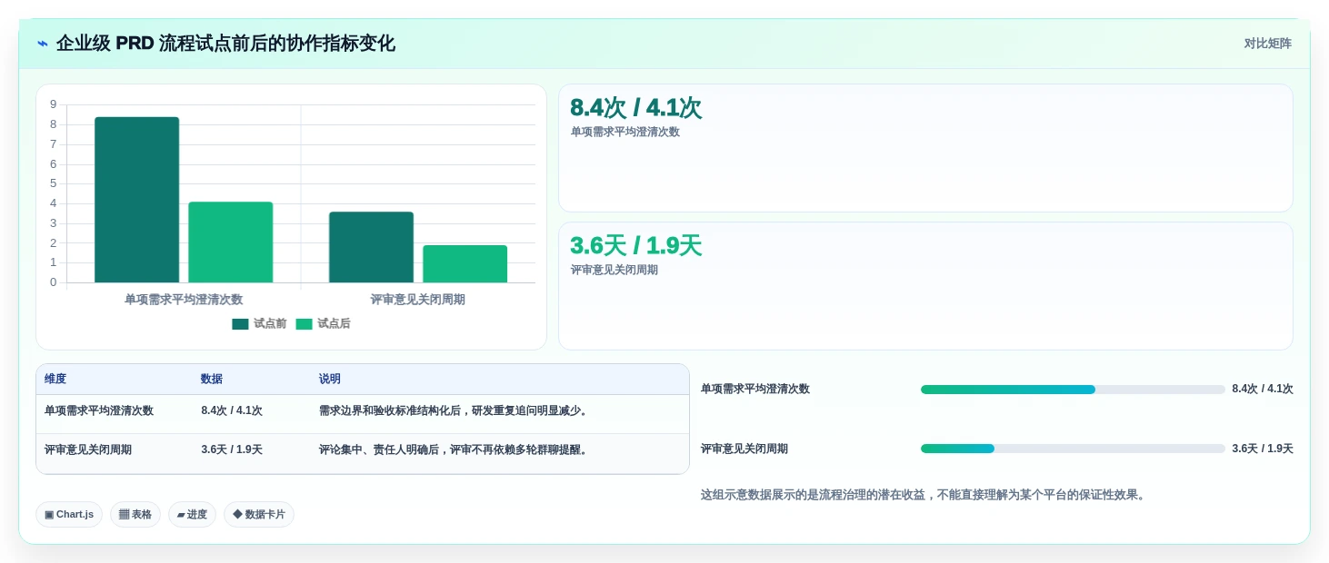Click the 3.6天 / 1.9天 value beside the progress bar
The height and width of the screenshot is (563, 1329).
[x=1263, y=449]
